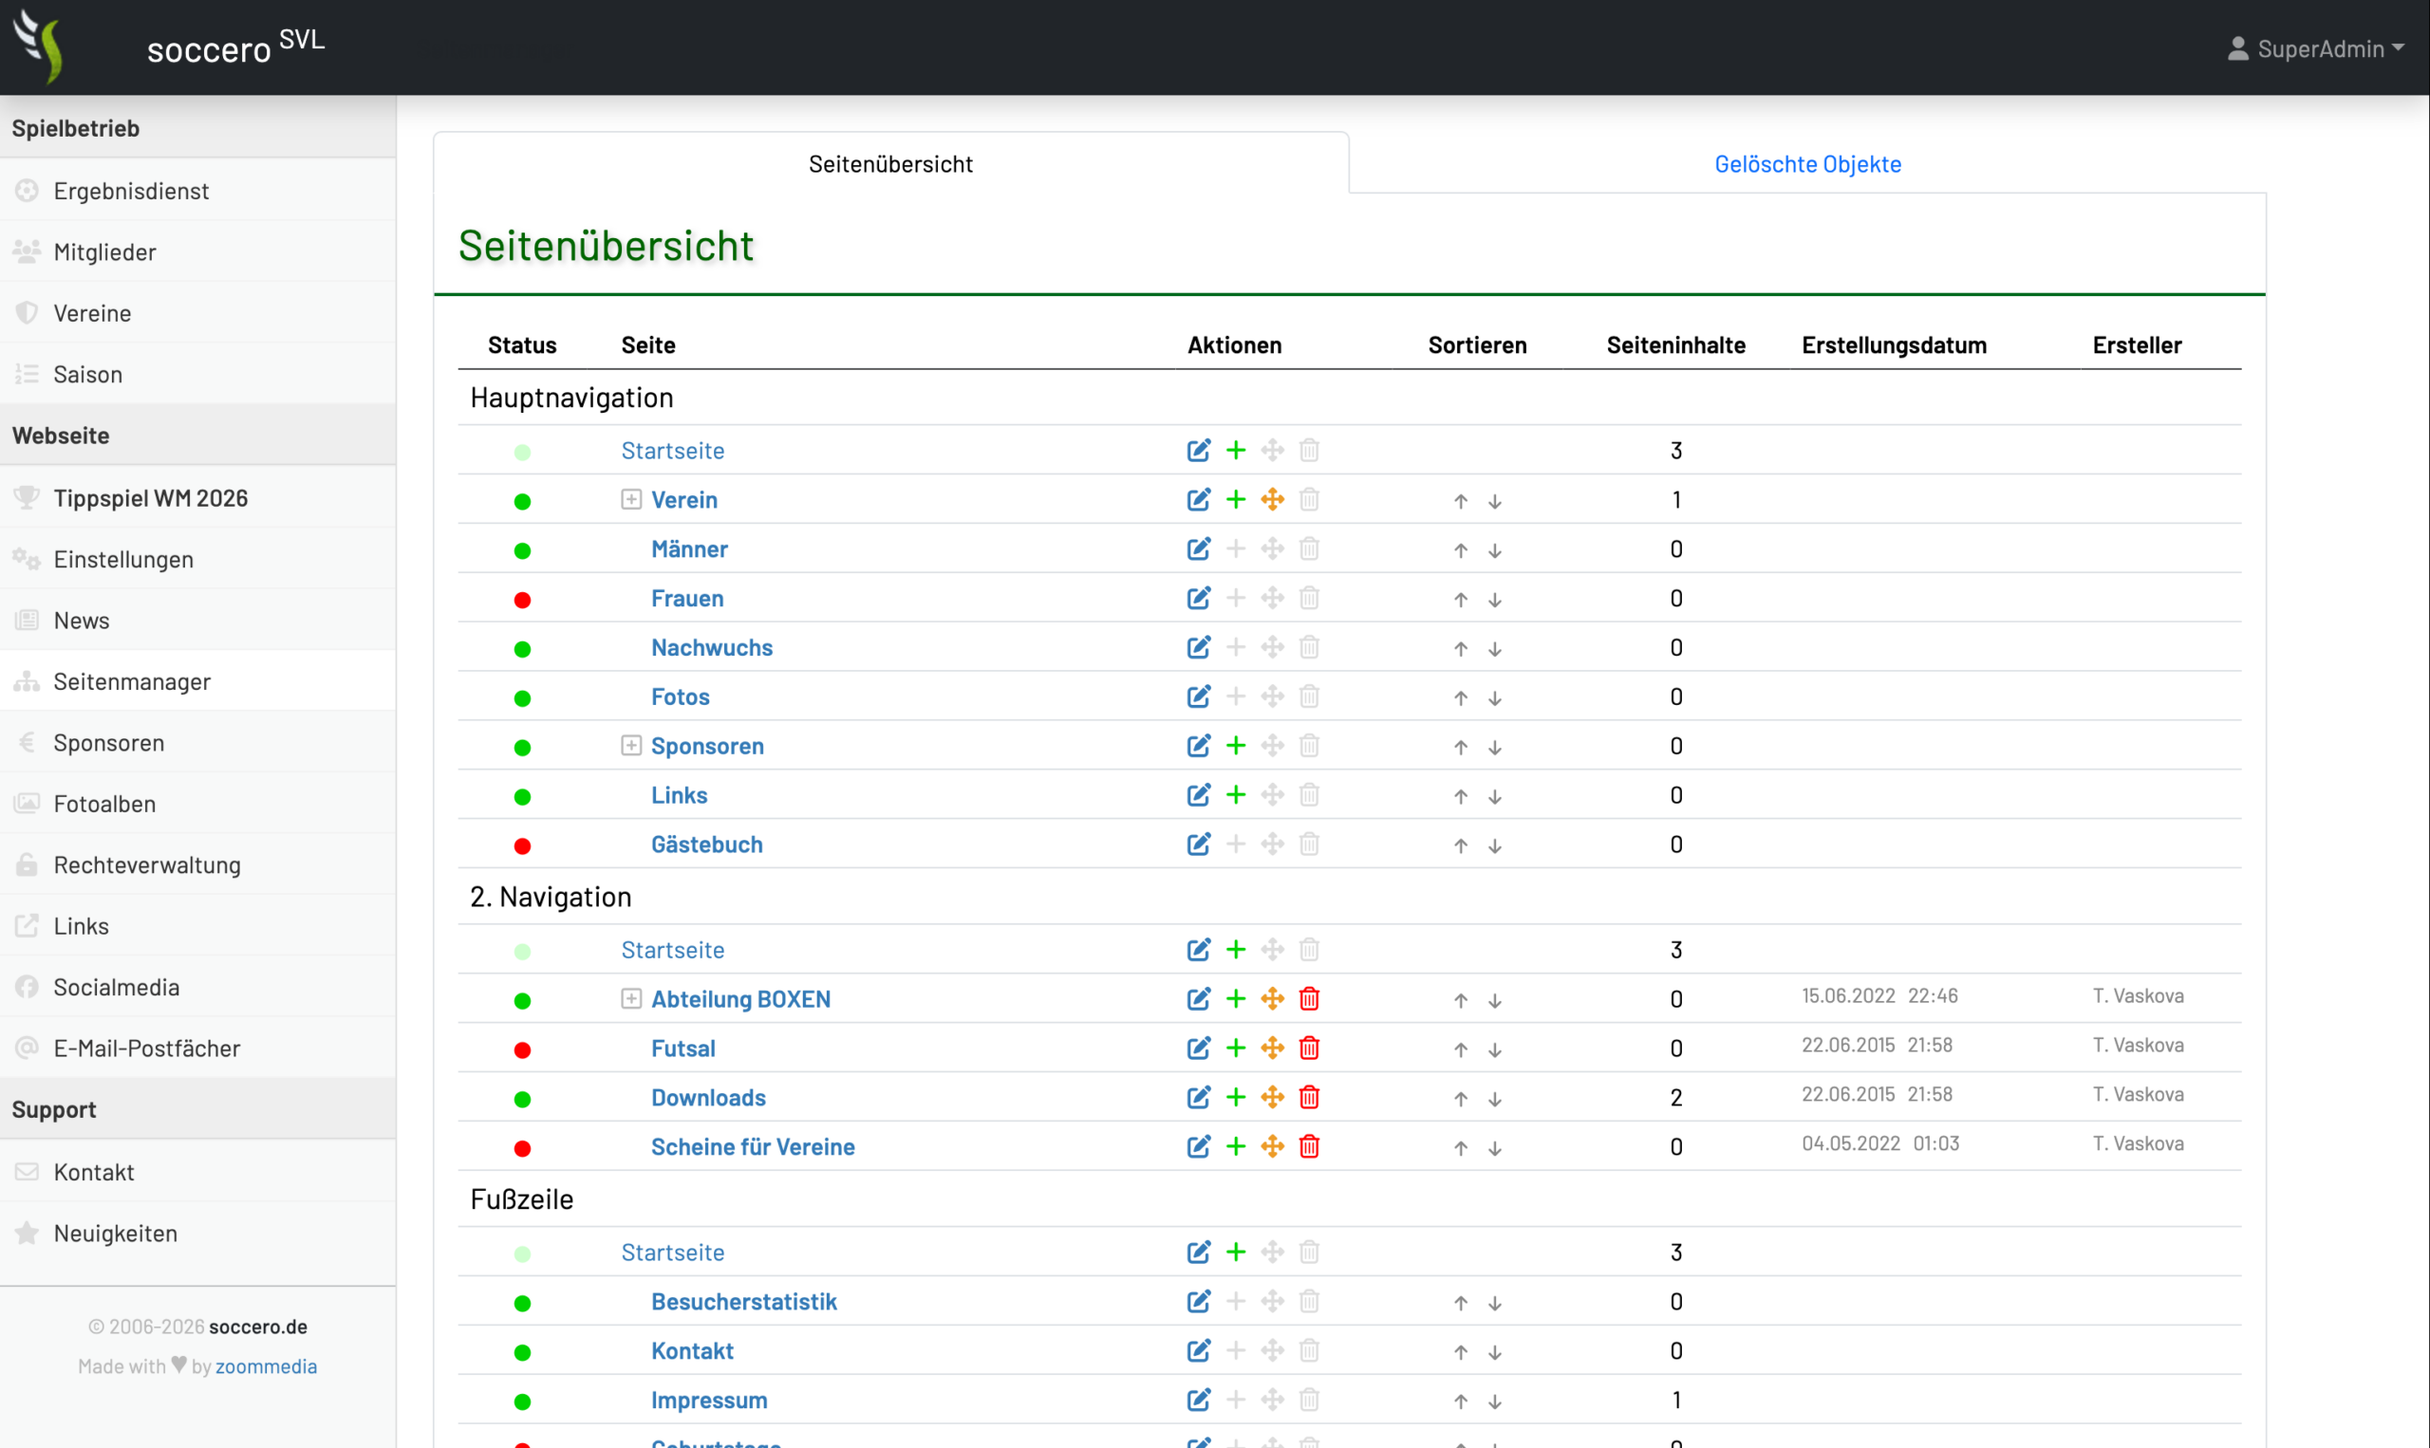
Task: Select the Seitenübersicht tab
Action: (x=890, y=164)
